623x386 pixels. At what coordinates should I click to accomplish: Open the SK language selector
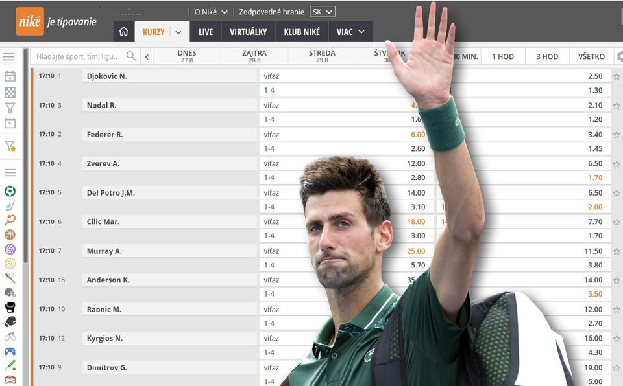[x=322, y=12]
